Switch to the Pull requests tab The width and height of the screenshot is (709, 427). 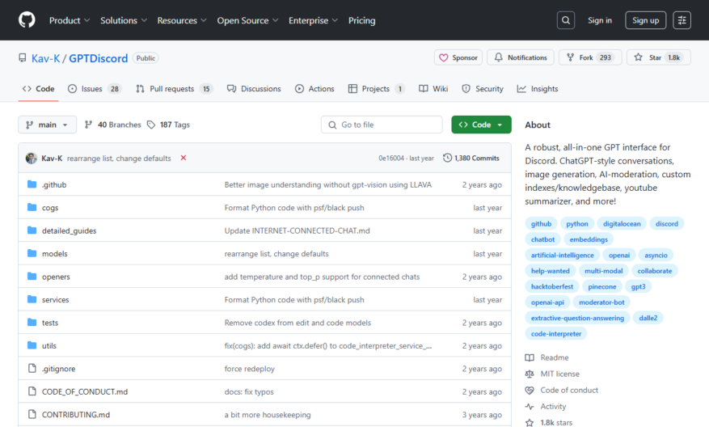coord(174,89)
